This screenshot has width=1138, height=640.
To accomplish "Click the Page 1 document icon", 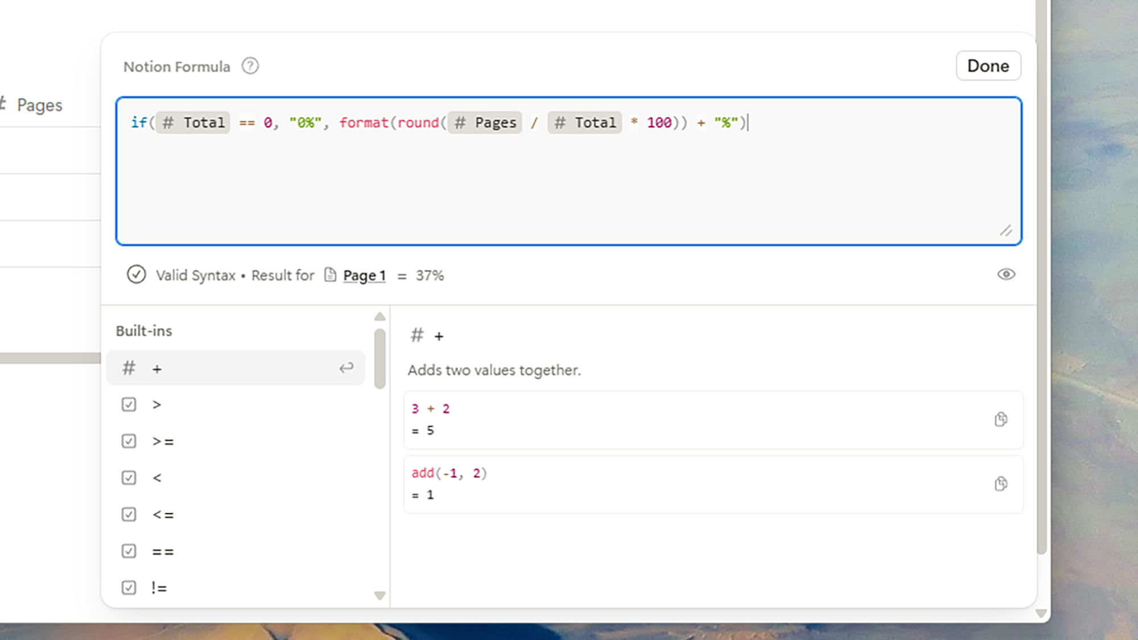I will click(330, 275).
